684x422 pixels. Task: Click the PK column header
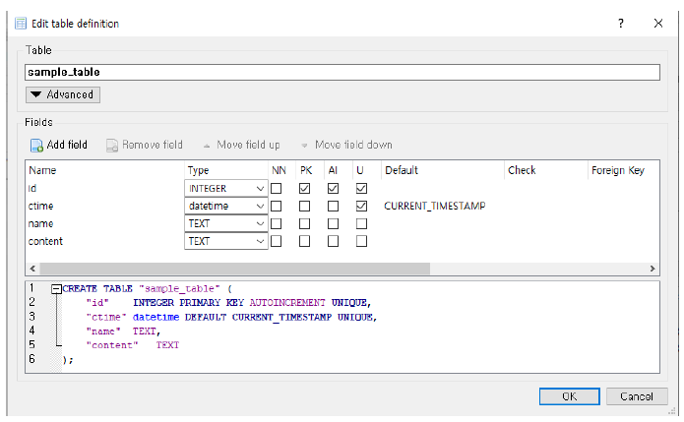pos(310,170)
